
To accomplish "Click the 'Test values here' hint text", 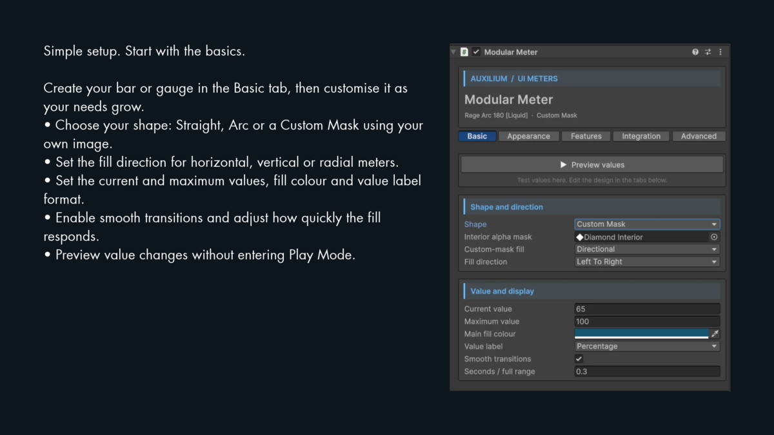I will 592,180.
